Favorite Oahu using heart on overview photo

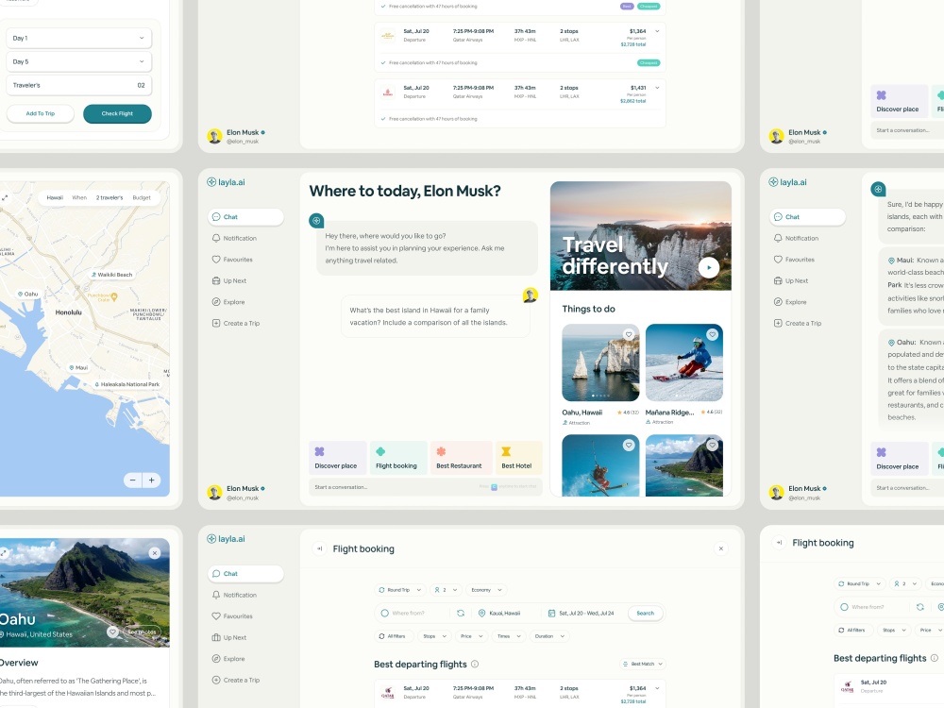pyautogui.click(x=112, y=632)
